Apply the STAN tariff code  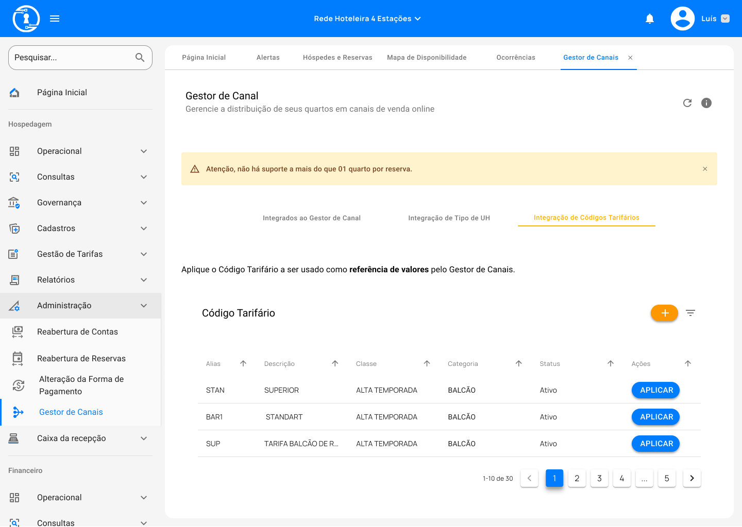(x=655, y=390)
